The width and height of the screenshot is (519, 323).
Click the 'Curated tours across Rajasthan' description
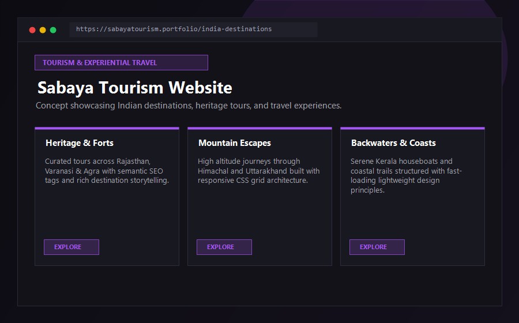click(x=107, y=171)
